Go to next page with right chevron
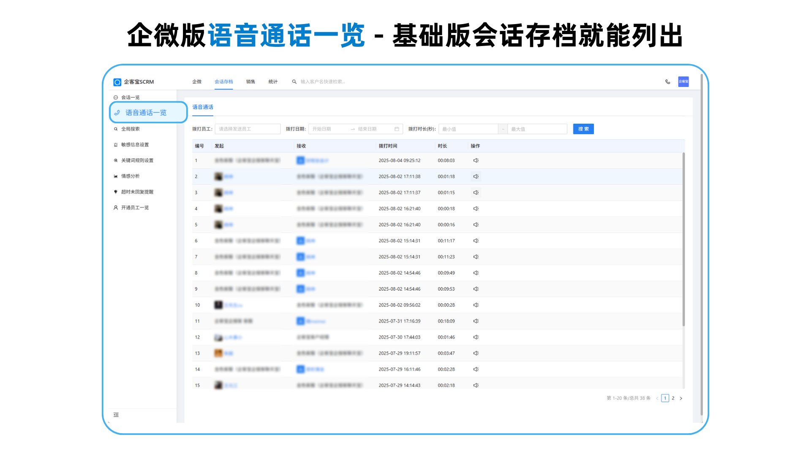The height and width of the screenshot is (456, 811). click(681, 398)
